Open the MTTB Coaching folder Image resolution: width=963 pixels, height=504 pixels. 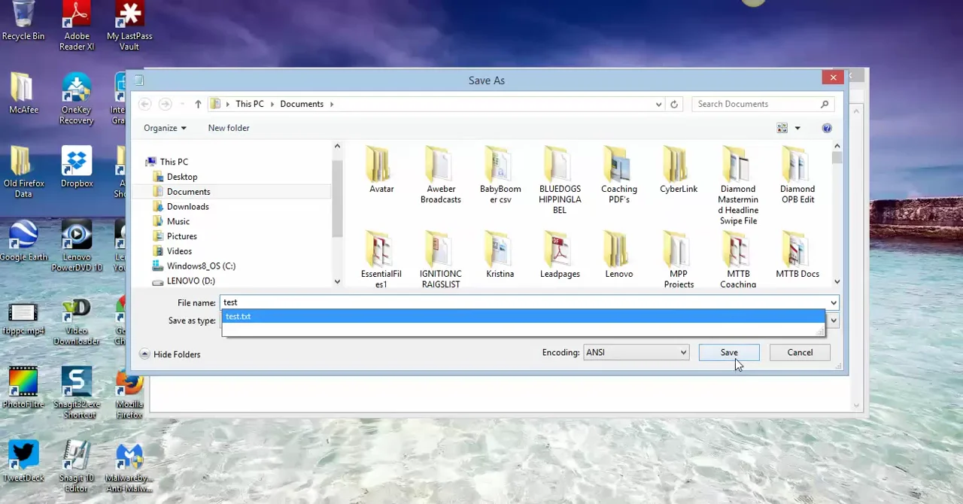pos(738,260)
